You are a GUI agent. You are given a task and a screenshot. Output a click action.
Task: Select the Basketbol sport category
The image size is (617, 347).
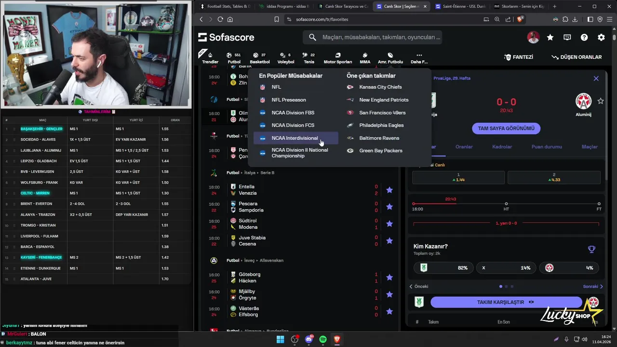(260, 58)
